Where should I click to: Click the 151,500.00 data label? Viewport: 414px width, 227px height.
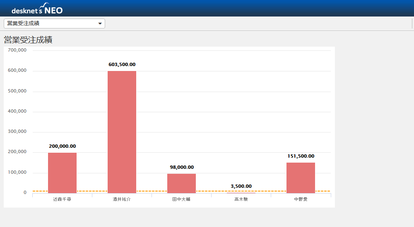(301, 156)
